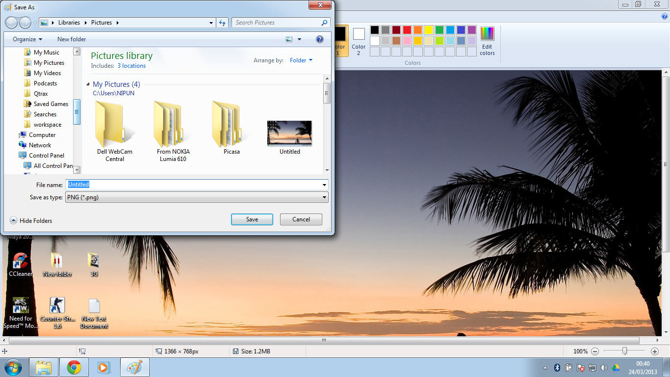Screen dimensions: 670x377
Task: Open the Picasa folder
Action: pos(232,128)
